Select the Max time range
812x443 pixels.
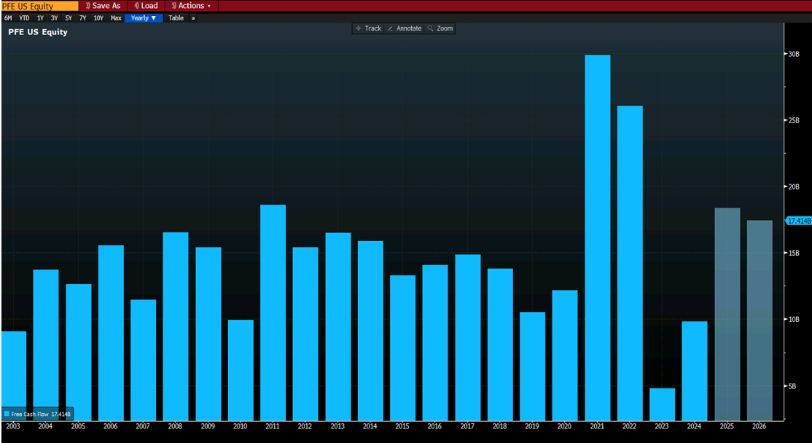(x=116, y=18)
